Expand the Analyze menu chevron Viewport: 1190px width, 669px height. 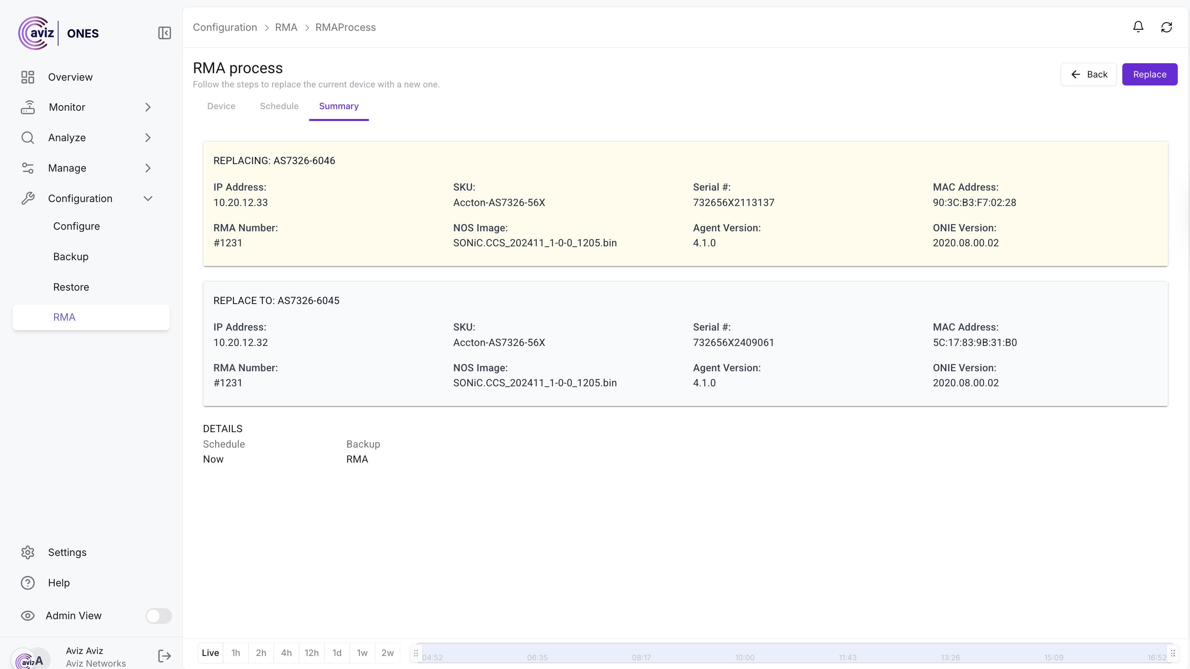(148, 138)
